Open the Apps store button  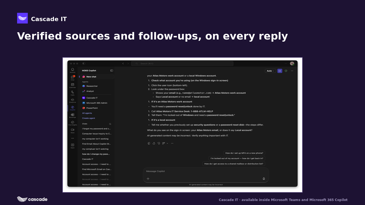click(x=72, y=146)
